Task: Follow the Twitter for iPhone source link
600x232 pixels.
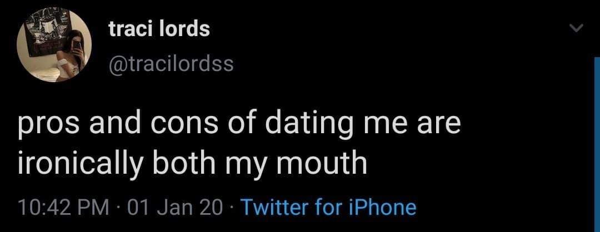Action: pyautogui.click(x=329, y=208)
